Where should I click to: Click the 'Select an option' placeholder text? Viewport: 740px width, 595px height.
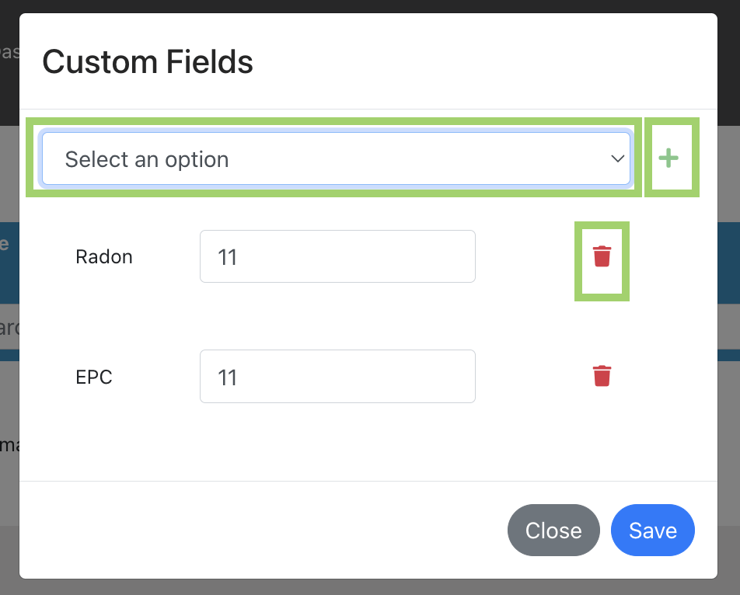point(147,159)
